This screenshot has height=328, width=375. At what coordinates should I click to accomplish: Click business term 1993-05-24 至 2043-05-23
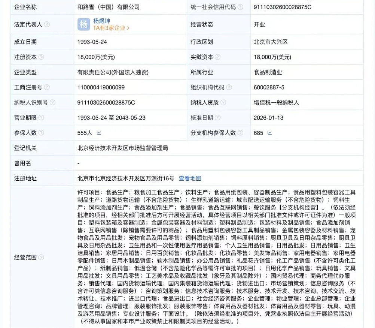(111, 118)
